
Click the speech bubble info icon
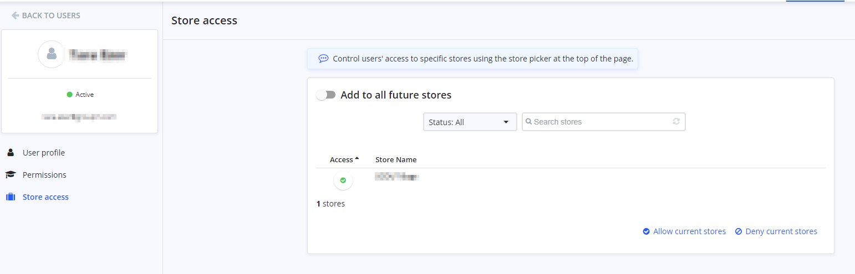[323, 58]
